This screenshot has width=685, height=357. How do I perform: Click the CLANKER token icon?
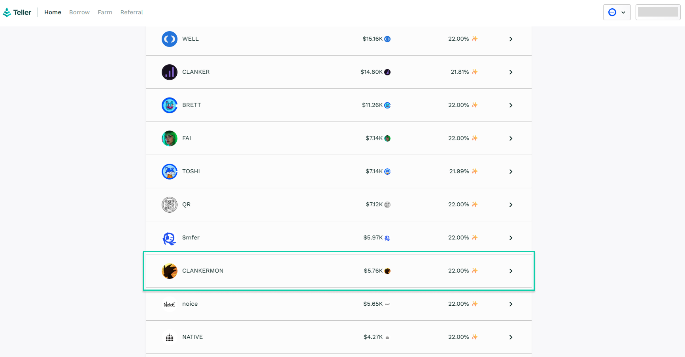(170, 72)
